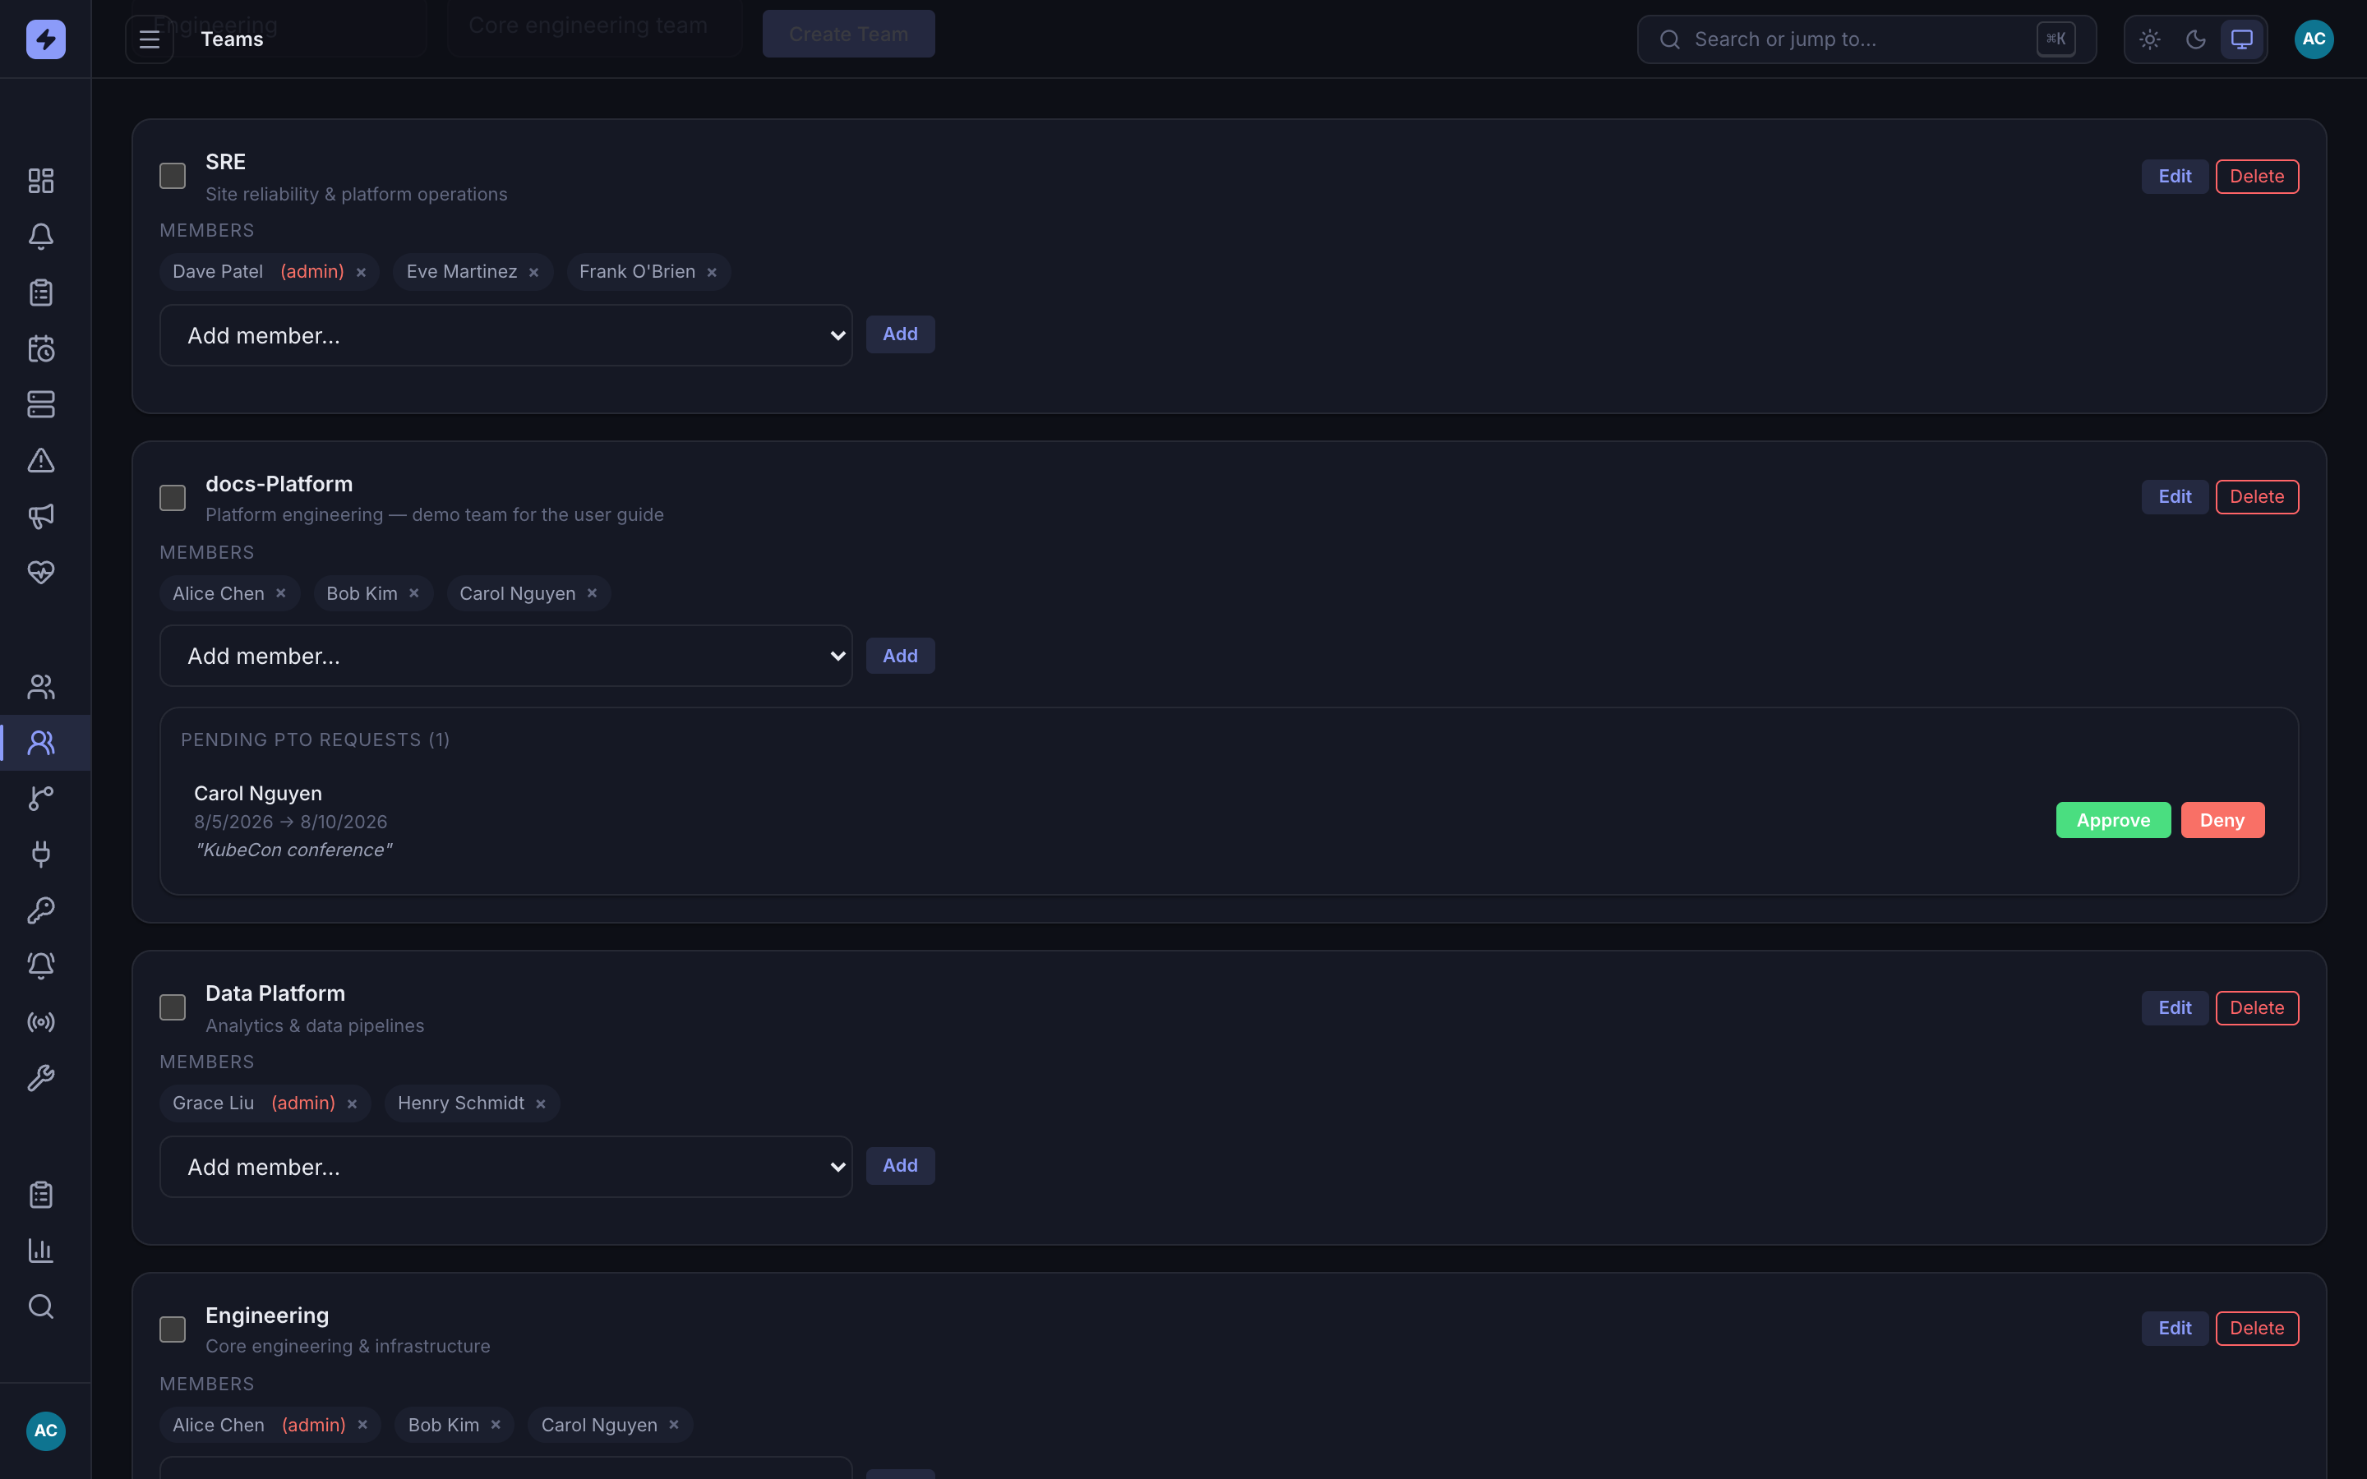Open the plug integrations icon
The height and width of the screenshot is (1479, 2367).
coord(41,854)
